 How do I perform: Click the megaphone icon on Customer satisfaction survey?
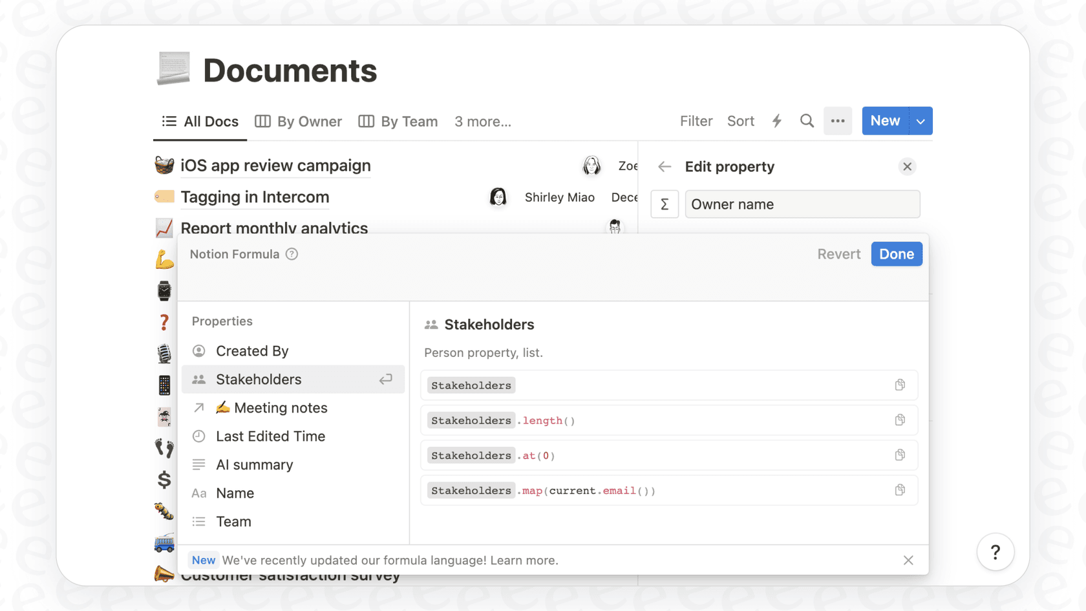[x=165, y=573]
